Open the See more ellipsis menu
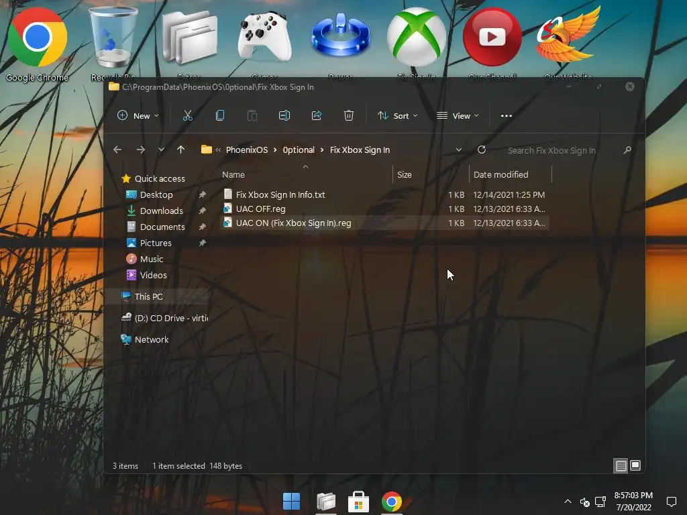The height and width of the screenshot is (515, 687). click(507, 115)
